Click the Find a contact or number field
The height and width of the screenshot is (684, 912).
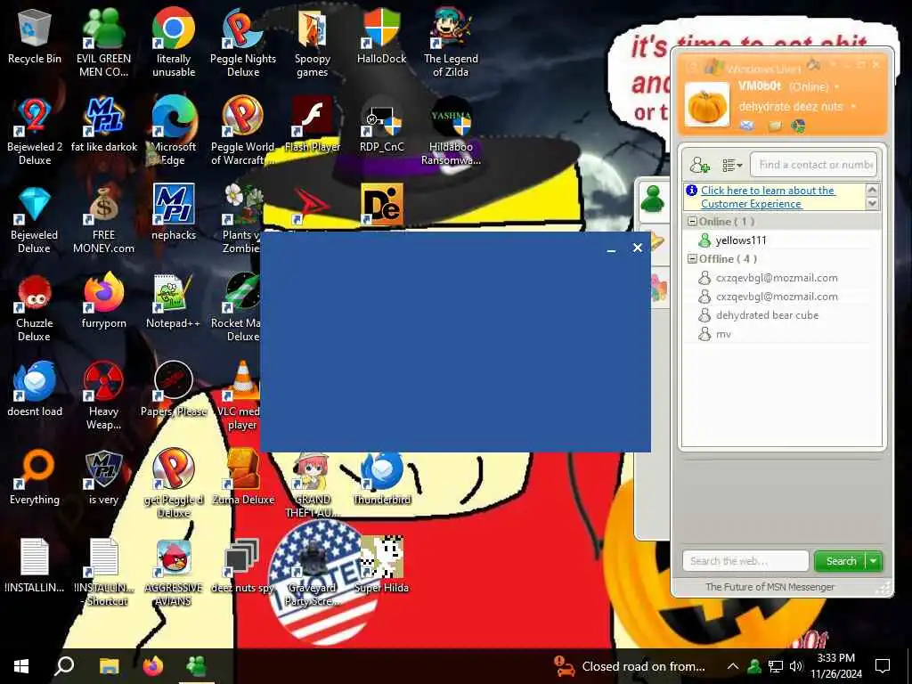[x=813, y=165]
